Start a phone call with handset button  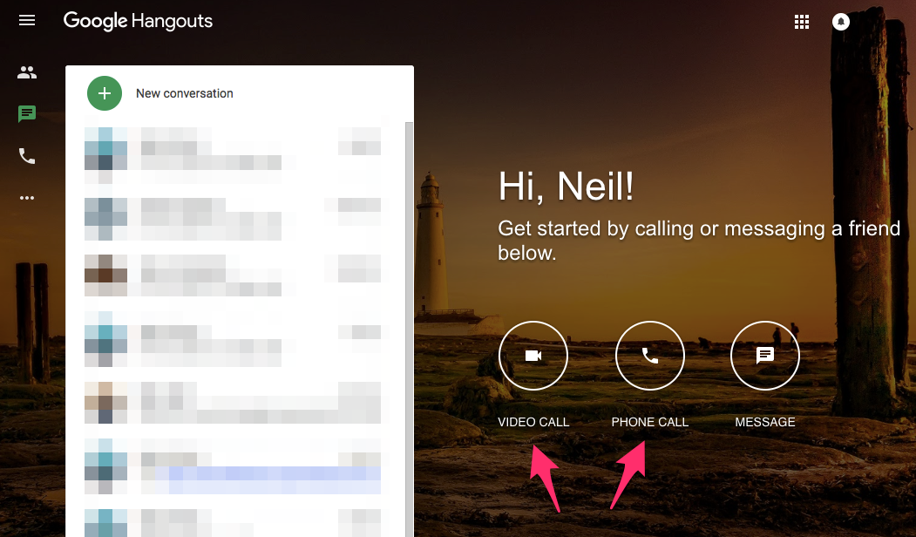coord(649,356)
